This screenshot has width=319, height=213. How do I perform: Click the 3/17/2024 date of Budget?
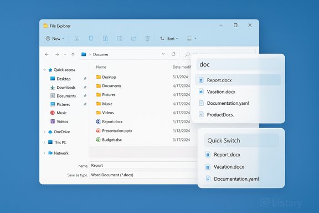(181, 140)
